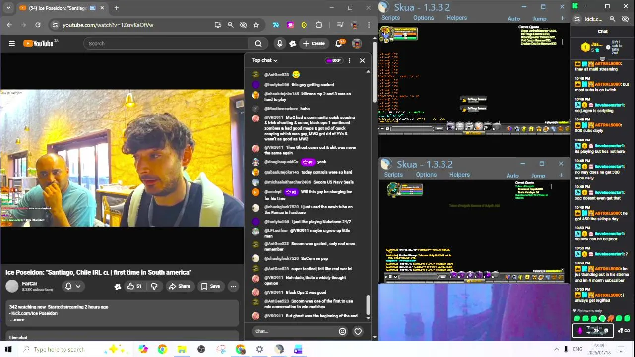Open YouTube account avatar menu
The image size is (635, 357).
tap(357, 44)
